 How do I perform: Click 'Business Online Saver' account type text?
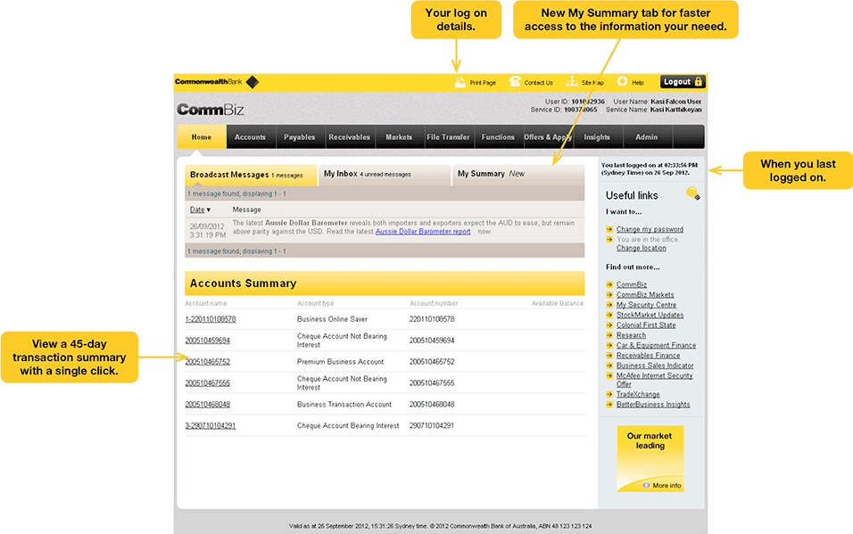(x=332, y=319)
